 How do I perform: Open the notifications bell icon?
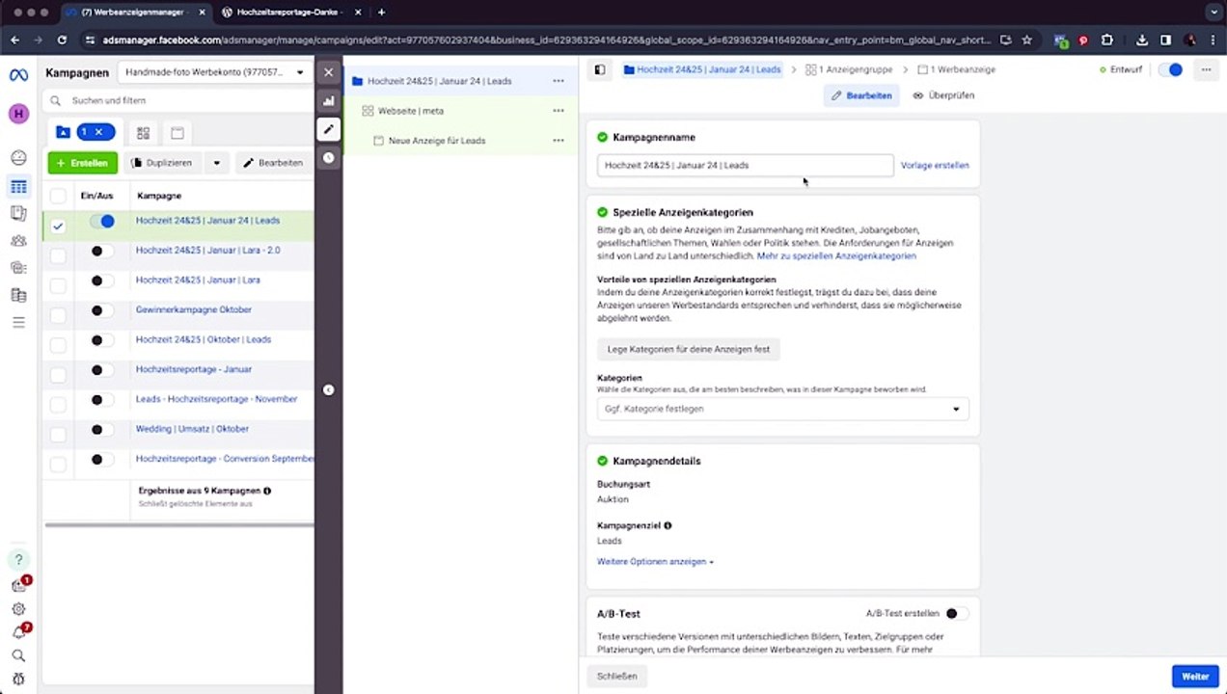pyautogui.click(x=18, y=632)
